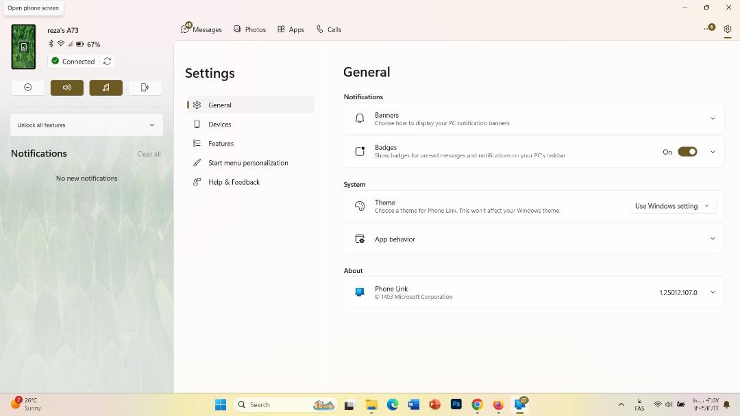Screen dimensions: 740x416
Task: Expand the Unlock all features panel
Action: tap(86, 125)
